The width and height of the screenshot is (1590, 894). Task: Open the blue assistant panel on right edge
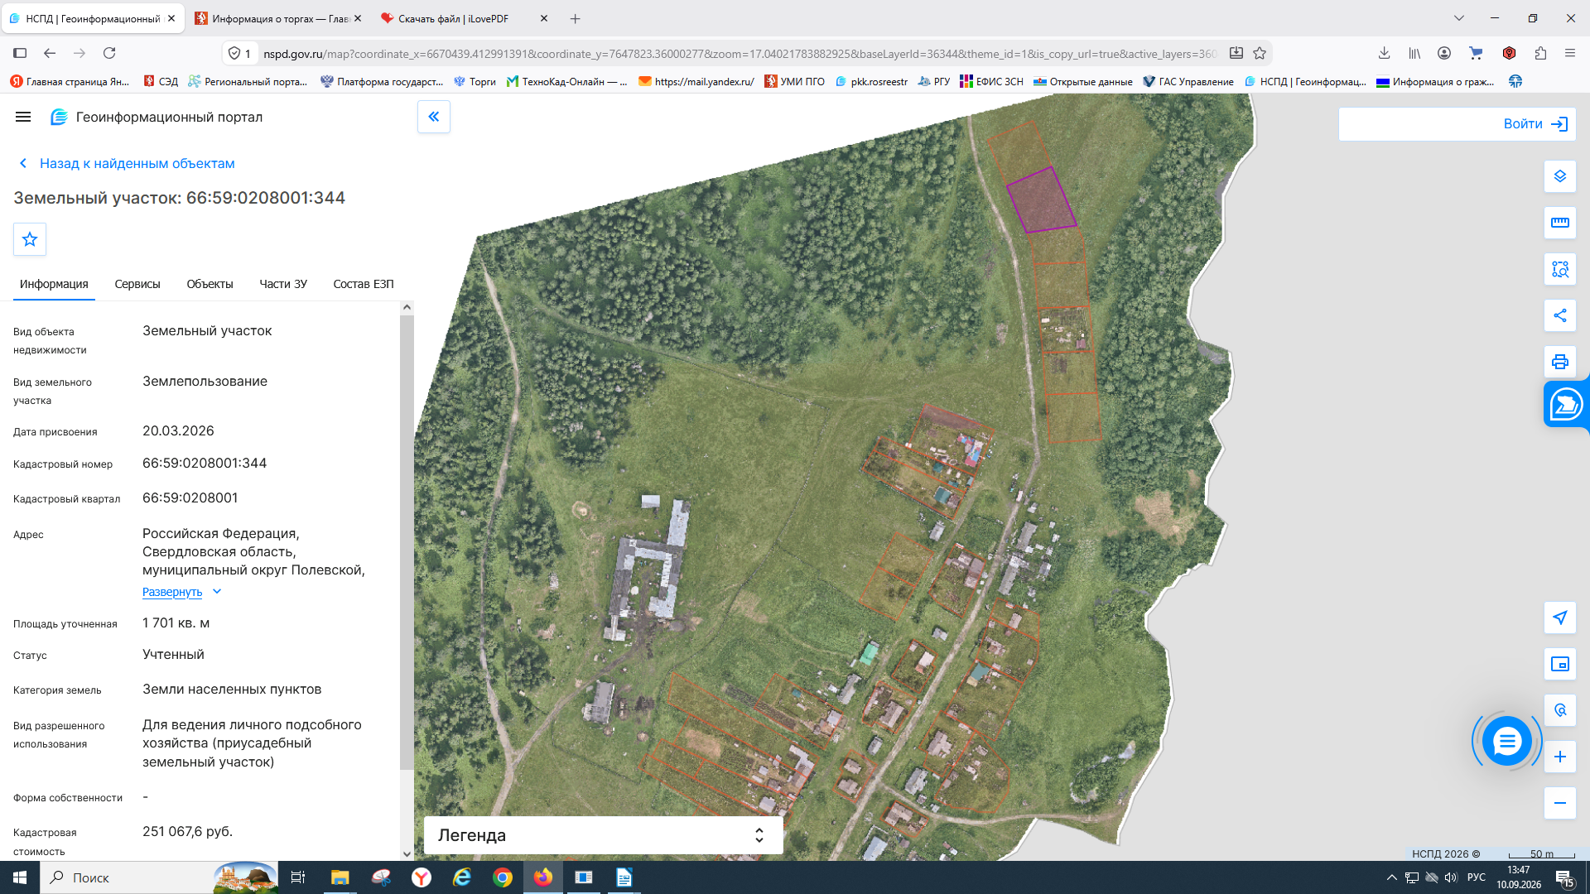tap(1566, 404)
